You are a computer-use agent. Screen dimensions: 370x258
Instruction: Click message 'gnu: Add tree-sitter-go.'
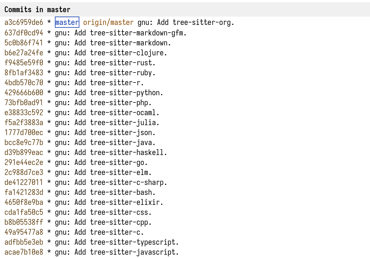pos(101,162)
